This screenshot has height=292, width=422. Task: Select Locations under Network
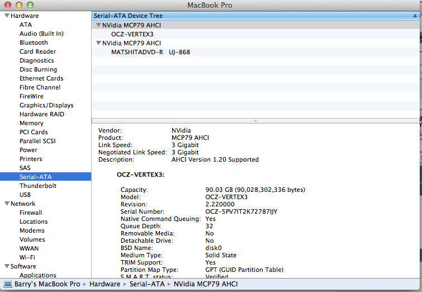point(34,222)
